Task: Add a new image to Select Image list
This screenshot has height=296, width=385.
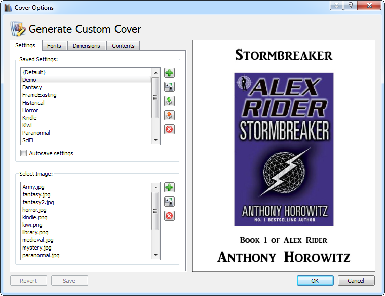Action: click(169, 187)
